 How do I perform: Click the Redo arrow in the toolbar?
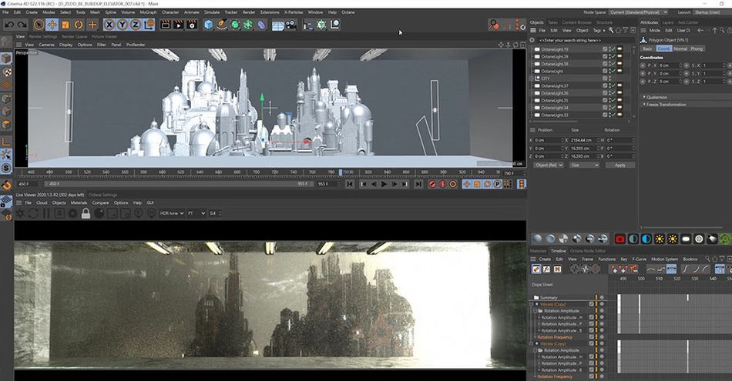(22, 25)
